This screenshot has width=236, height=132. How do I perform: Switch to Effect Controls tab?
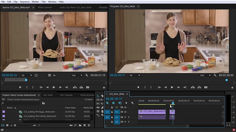pyautogui.click(x=45, y=7)
